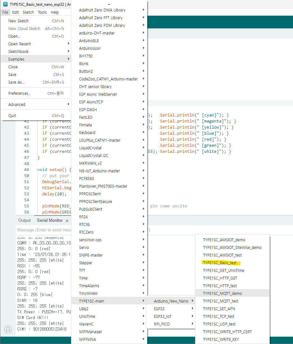Open Preferences... from File menu
Viewport: 293px width, 344px height.
(36, 93)
